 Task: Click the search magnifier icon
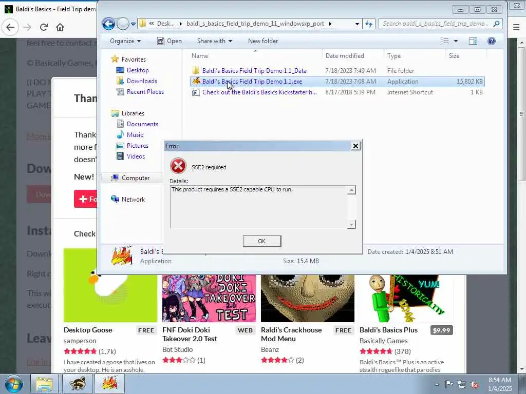pos(497,24)
